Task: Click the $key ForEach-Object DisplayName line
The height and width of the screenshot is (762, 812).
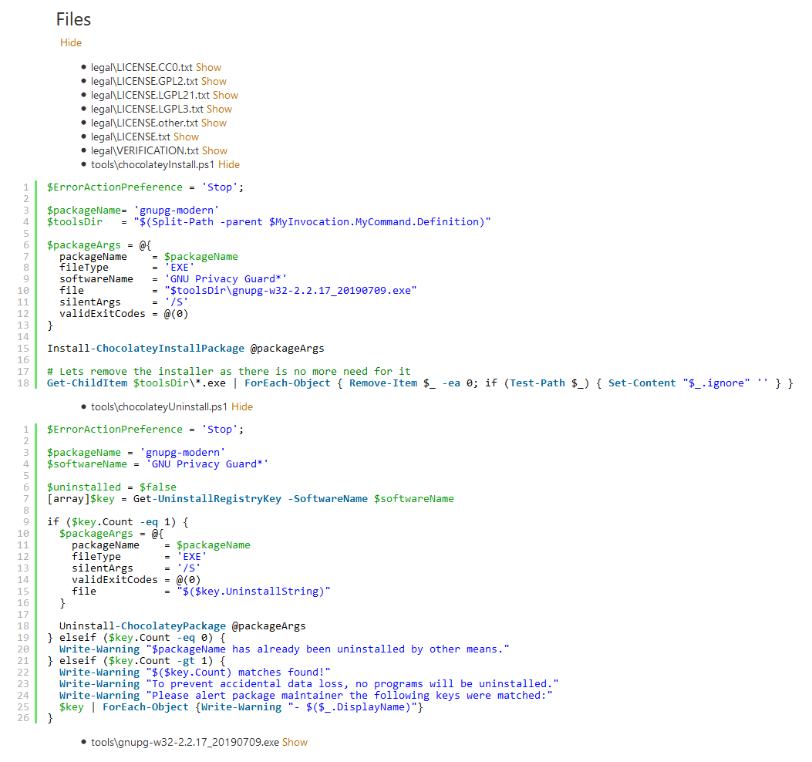Action: pyautogui.click(x=241, y=706)
